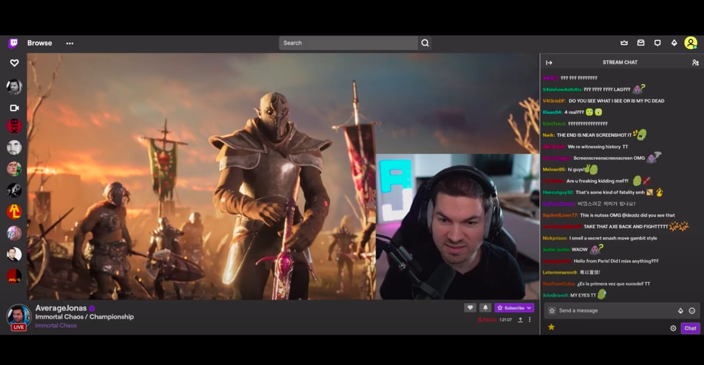Click the purple Subscribe button label
The width and height of the screenshot is (704, 365).
coord(514,308)
